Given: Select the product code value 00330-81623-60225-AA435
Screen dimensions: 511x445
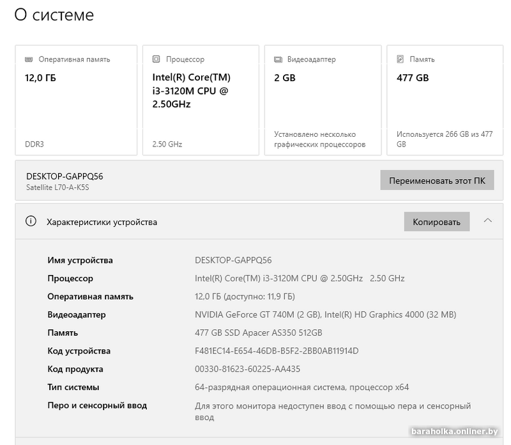Looking at the screenshot, I should [247, 369].
